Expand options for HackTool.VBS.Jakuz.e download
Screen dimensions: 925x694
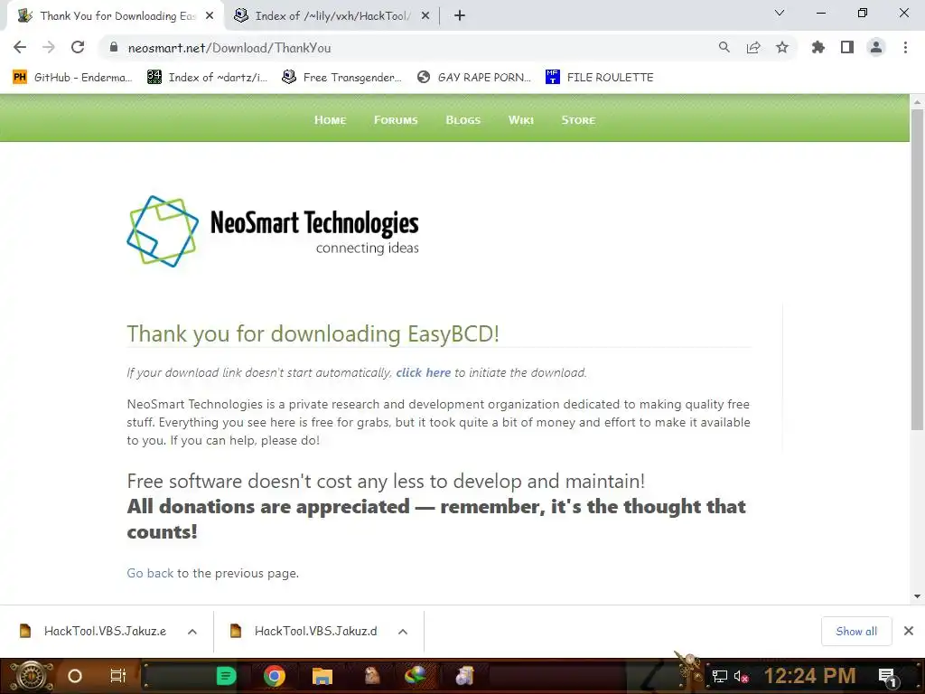pos(192,632)
